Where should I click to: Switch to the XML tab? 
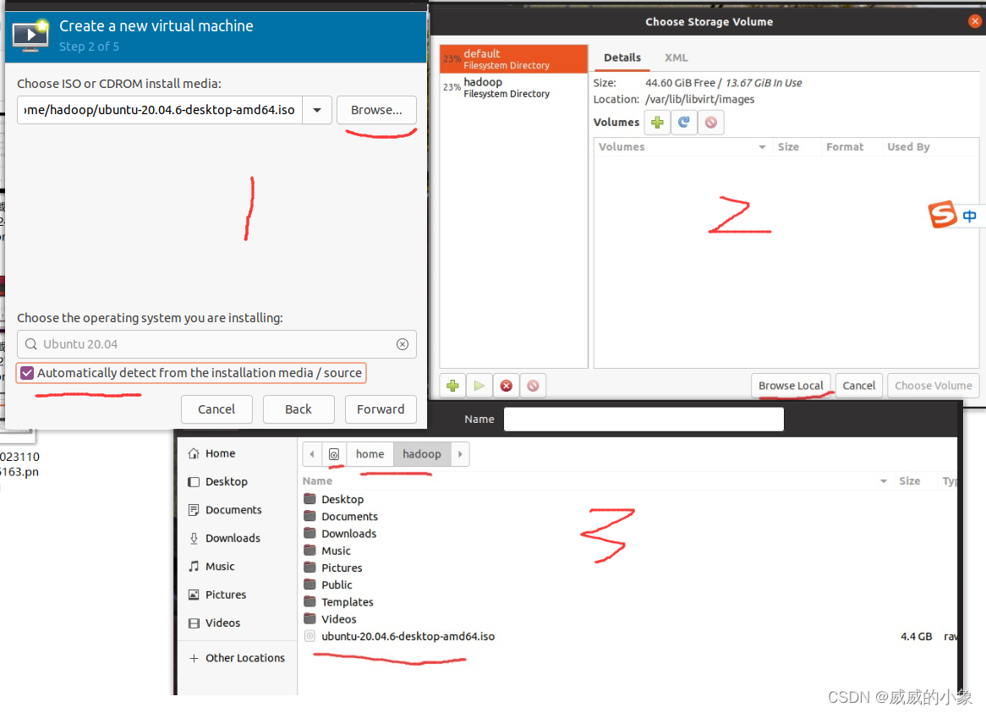tap(676, 58)
